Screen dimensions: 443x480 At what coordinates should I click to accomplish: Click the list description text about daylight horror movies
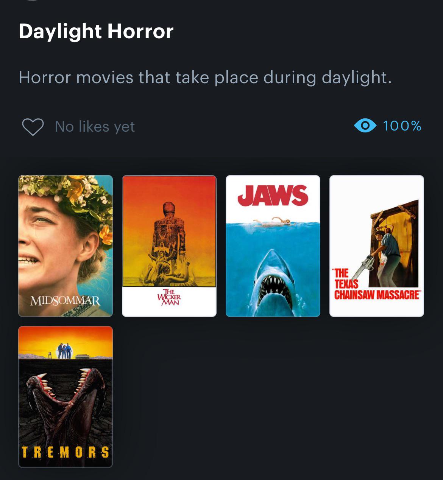click(x=204, y=77)
